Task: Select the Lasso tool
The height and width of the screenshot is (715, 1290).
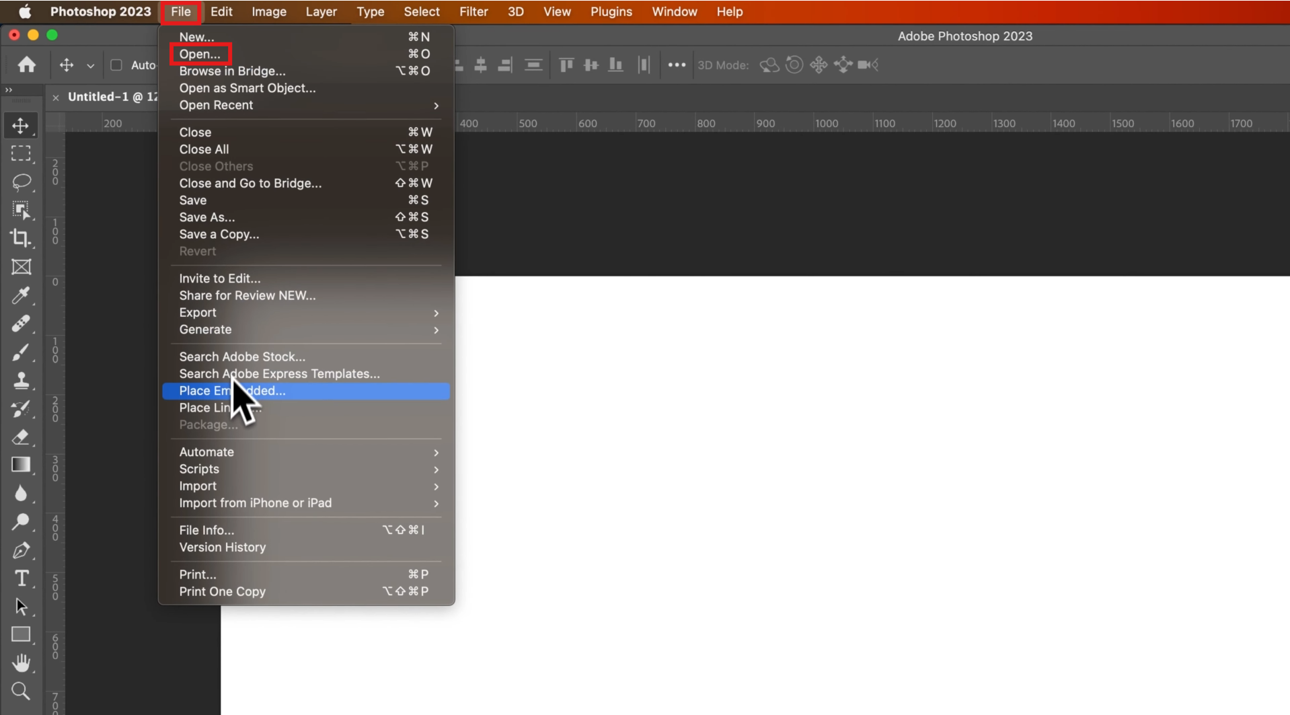Action: coord(21,182)
